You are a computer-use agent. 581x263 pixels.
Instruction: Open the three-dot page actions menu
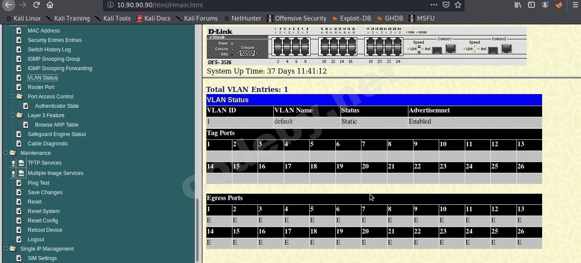(433, 5)
